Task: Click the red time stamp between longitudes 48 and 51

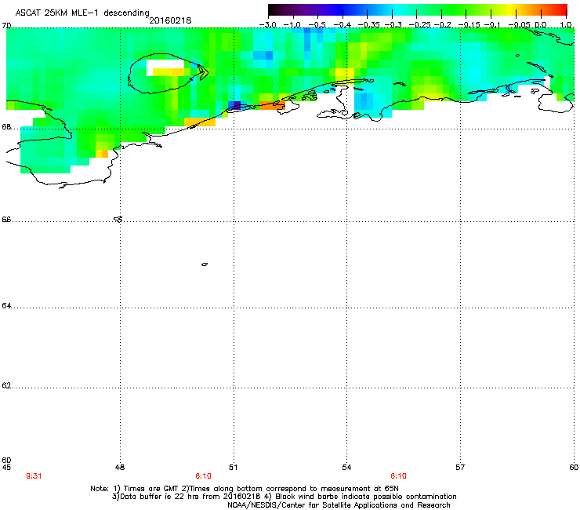Action: (203, 476)
